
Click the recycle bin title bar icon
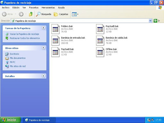[2, 2]
